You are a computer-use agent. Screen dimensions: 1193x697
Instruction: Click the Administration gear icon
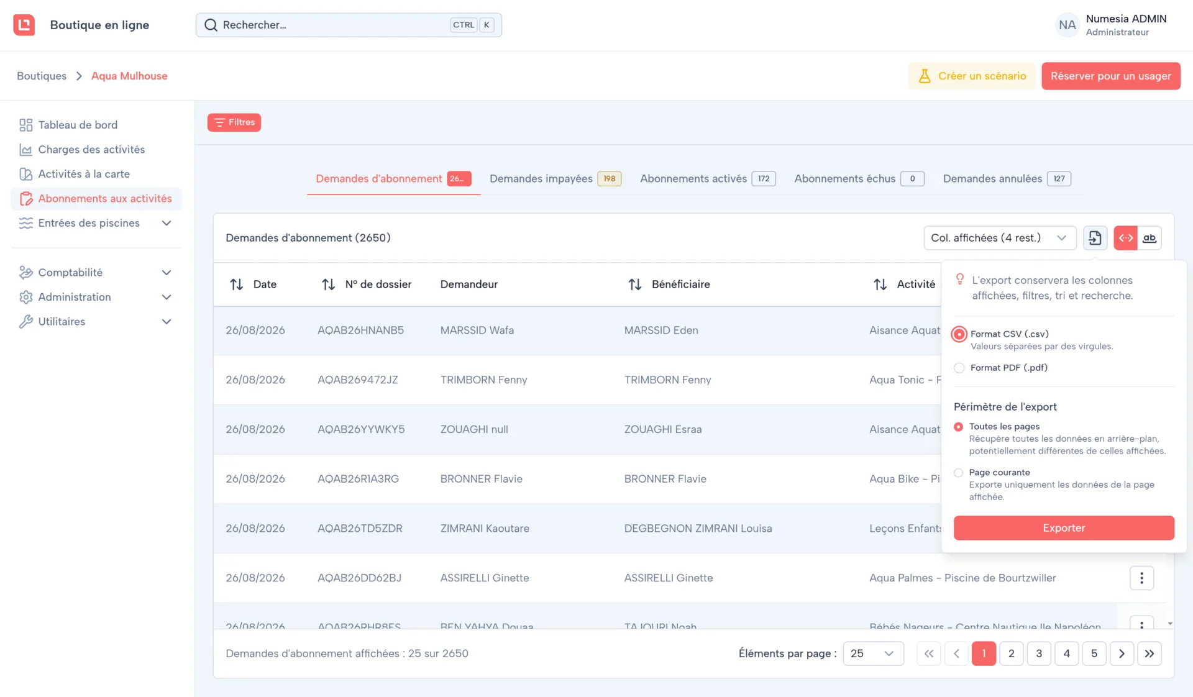point(25,297)
